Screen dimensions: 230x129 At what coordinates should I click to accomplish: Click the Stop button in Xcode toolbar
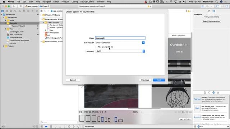(20, 6)
